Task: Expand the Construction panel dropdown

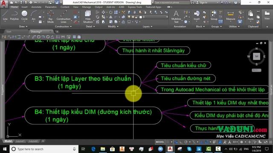Action: tap(63, 26)
